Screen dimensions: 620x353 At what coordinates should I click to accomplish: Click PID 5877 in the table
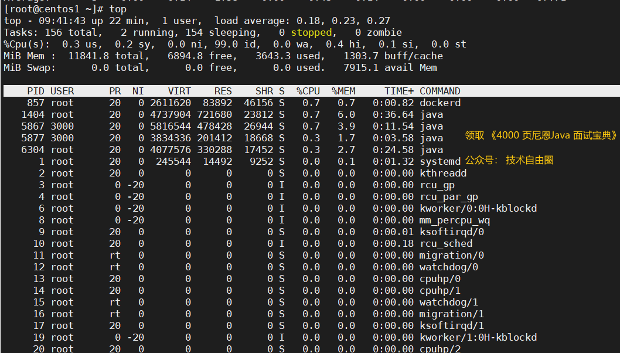coord(33,138)
